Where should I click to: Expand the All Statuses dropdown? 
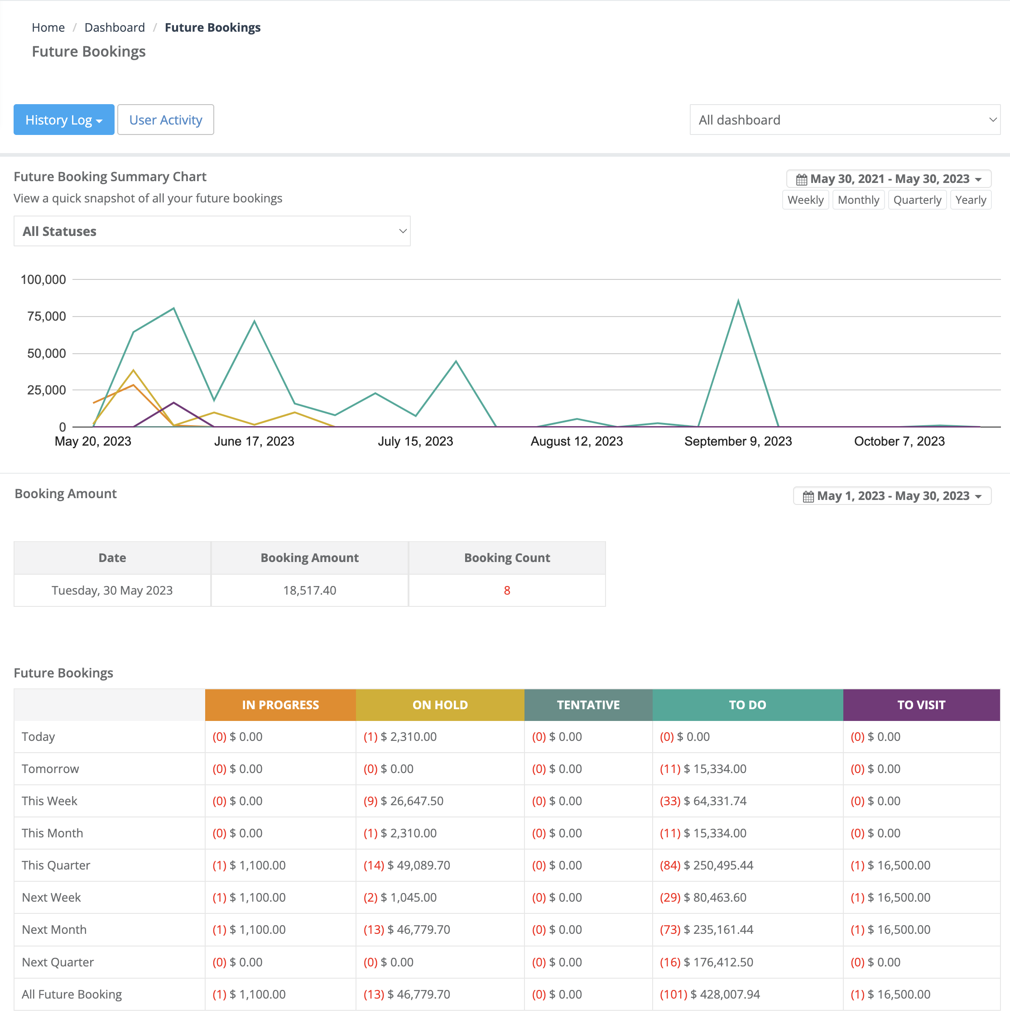tap(212, 231)
